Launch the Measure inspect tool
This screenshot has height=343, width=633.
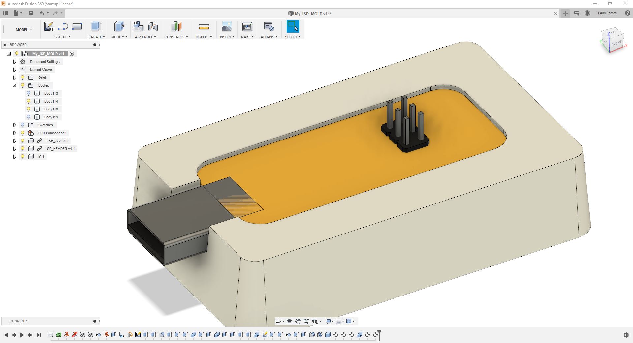204,26
